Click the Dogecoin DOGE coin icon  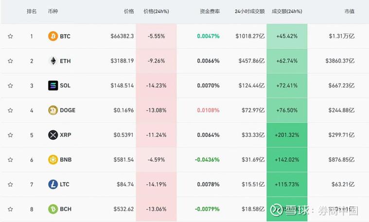(53, 110)
